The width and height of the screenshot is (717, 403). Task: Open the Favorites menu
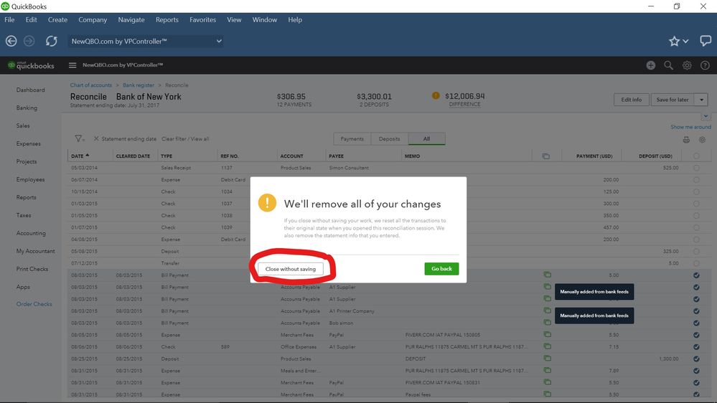(x=202, y=19)
